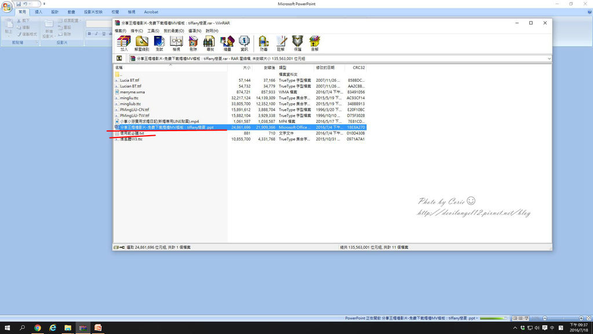
Task: Click the 刪除 (Delete) toolbar icon
Action: (193, 43)
